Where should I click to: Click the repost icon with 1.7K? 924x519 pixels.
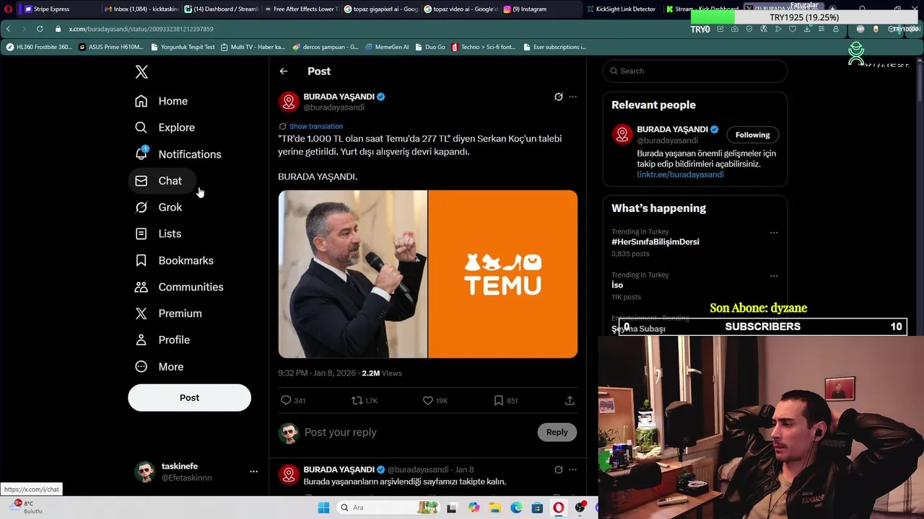(x=365, y=400)
